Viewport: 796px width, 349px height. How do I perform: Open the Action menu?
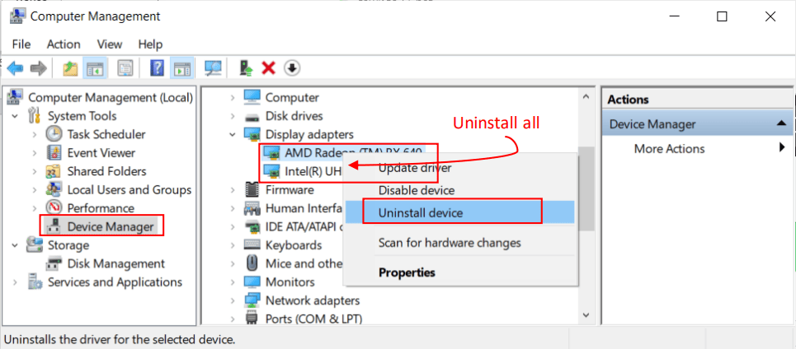click(x=64, y=44)
